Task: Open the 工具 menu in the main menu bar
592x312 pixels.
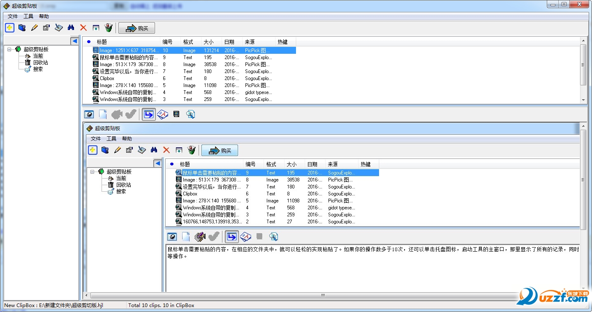Action: click(28, 16)
